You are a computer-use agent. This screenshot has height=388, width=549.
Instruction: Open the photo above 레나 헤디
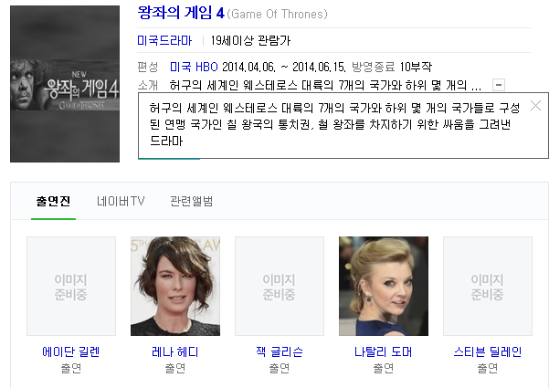175,286
